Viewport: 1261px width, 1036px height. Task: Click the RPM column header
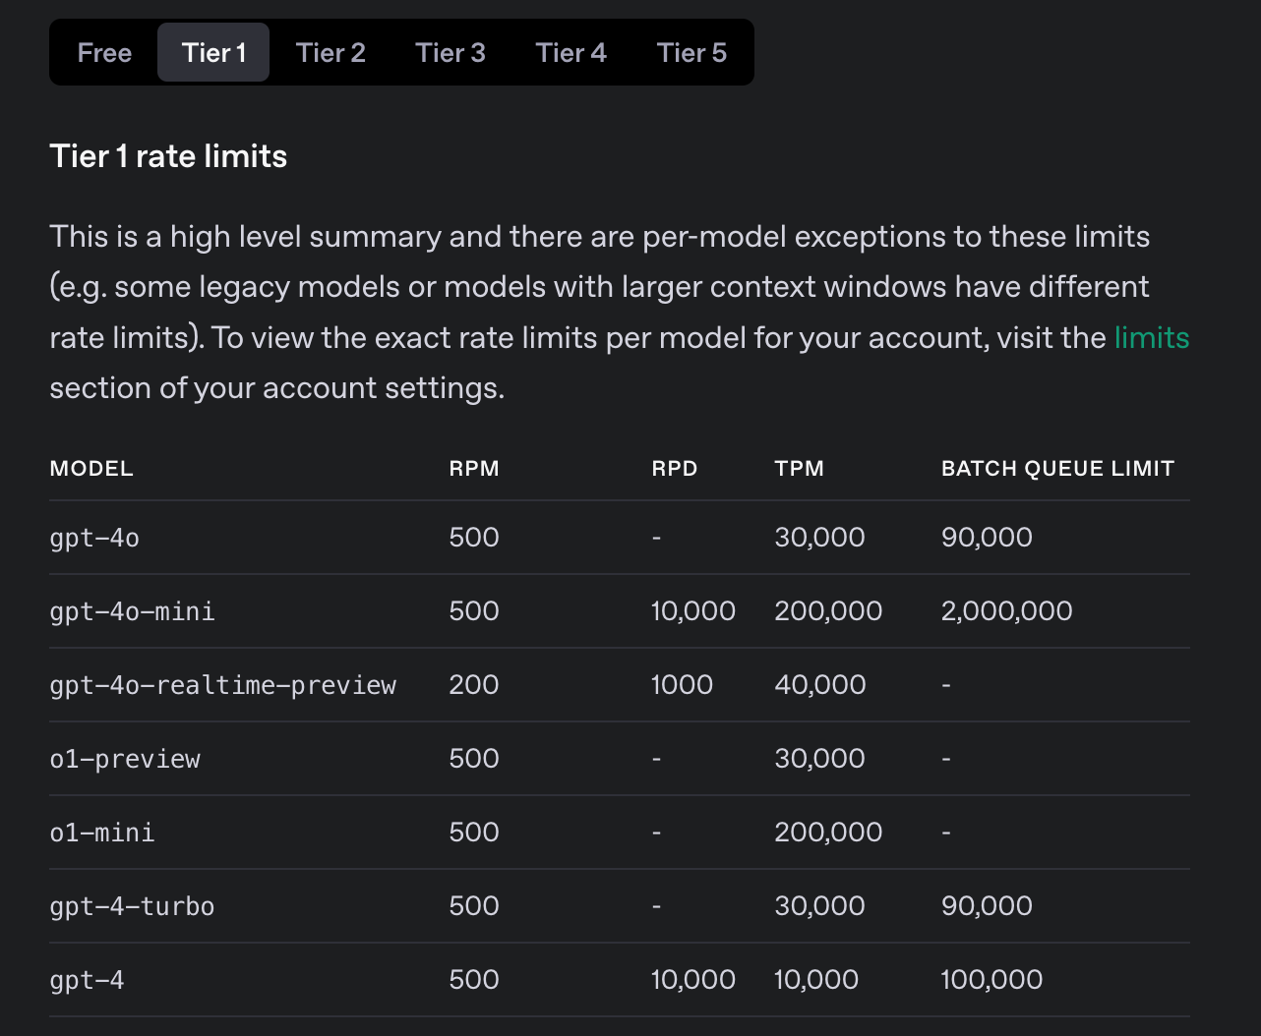[474, 469]
